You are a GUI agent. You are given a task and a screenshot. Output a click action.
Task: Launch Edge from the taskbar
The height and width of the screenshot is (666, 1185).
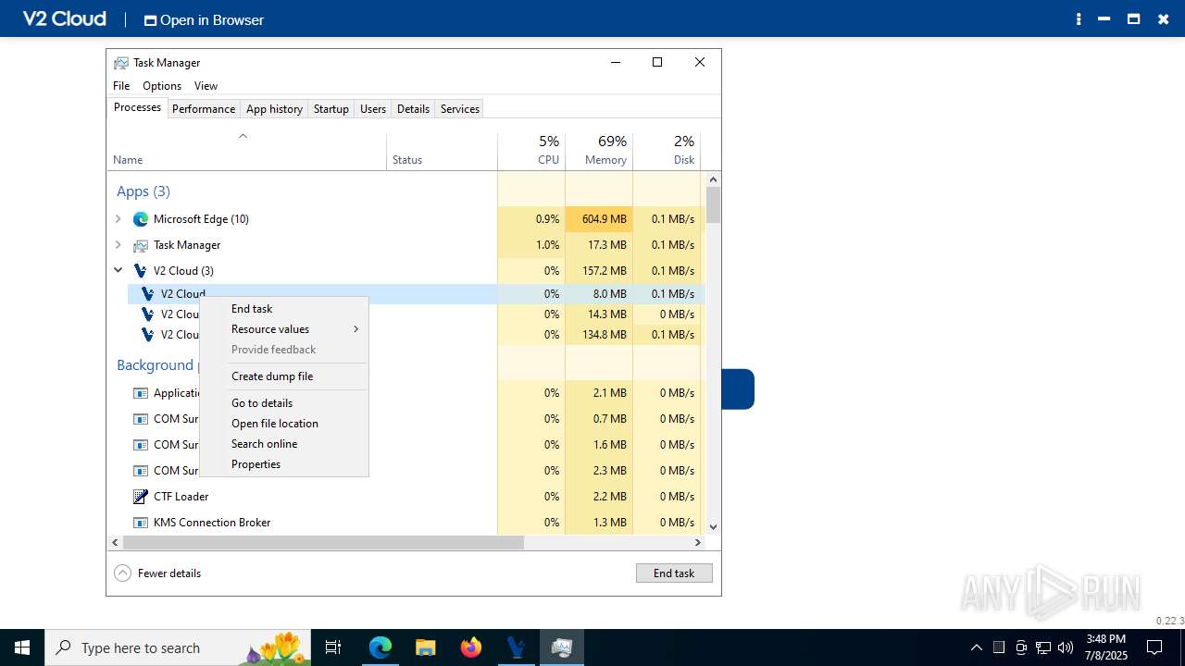380,647
